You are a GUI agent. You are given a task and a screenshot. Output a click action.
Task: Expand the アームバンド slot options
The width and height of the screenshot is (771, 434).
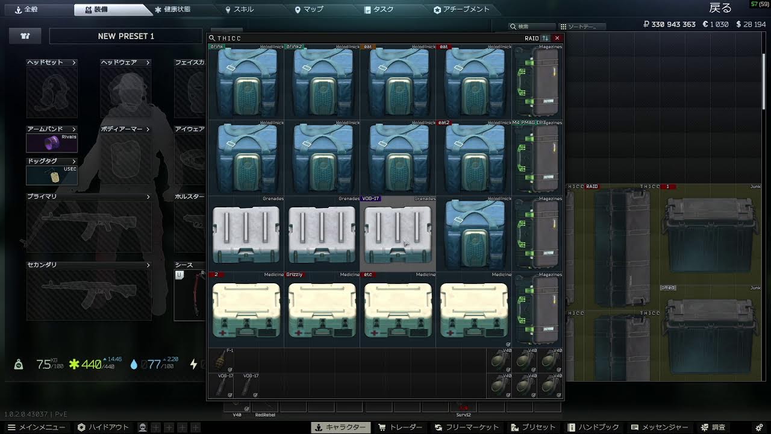(74, 129)
